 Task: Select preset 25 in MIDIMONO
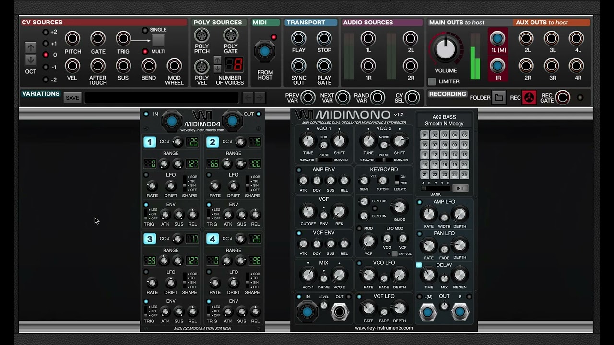tap(464, 175)
